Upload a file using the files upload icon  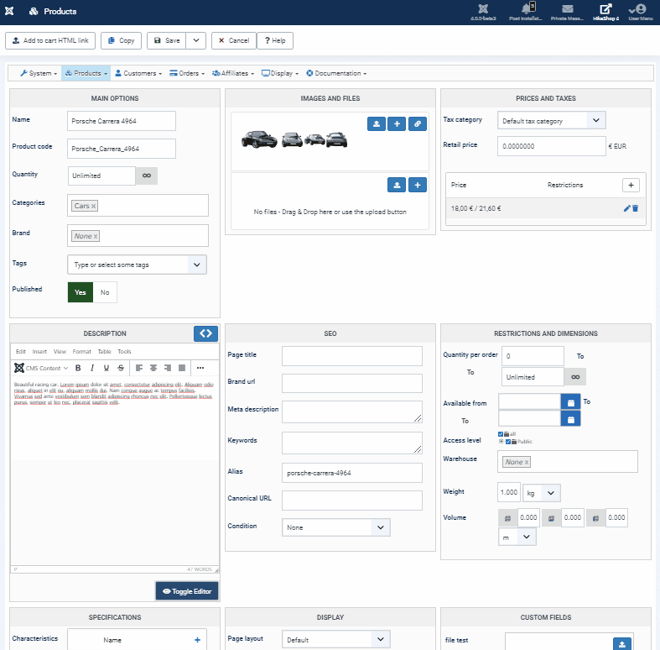397,185
